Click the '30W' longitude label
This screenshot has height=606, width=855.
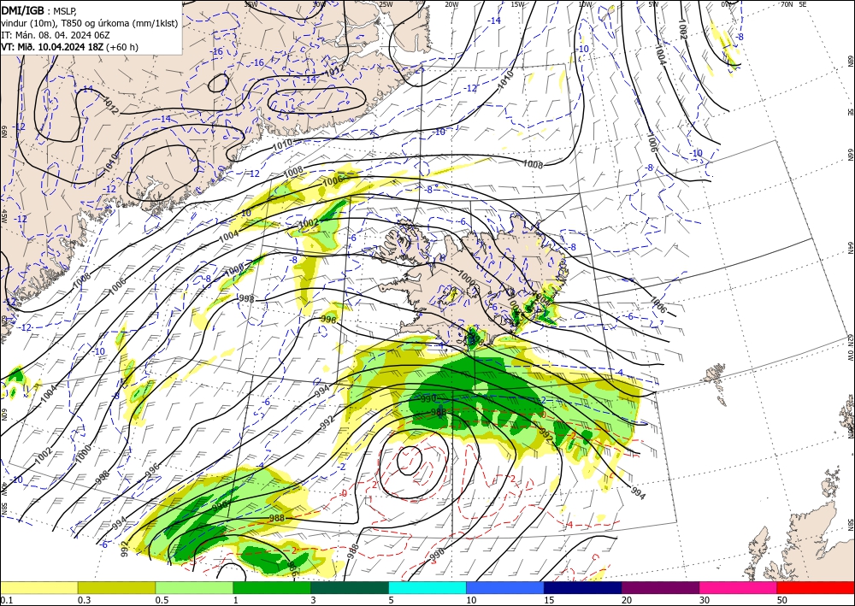tap(319, 3)
